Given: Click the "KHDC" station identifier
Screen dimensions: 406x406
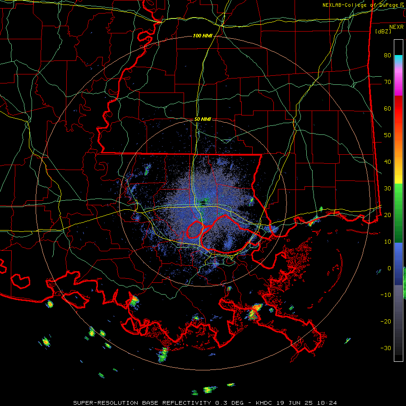Looking at the screenshot, I should (x=265, y=403).
